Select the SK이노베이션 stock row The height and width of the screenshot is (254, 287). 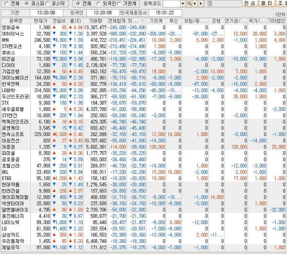[143, 78]
